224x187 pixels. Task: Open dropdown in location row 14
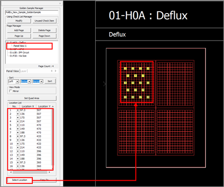pos(17,158)
